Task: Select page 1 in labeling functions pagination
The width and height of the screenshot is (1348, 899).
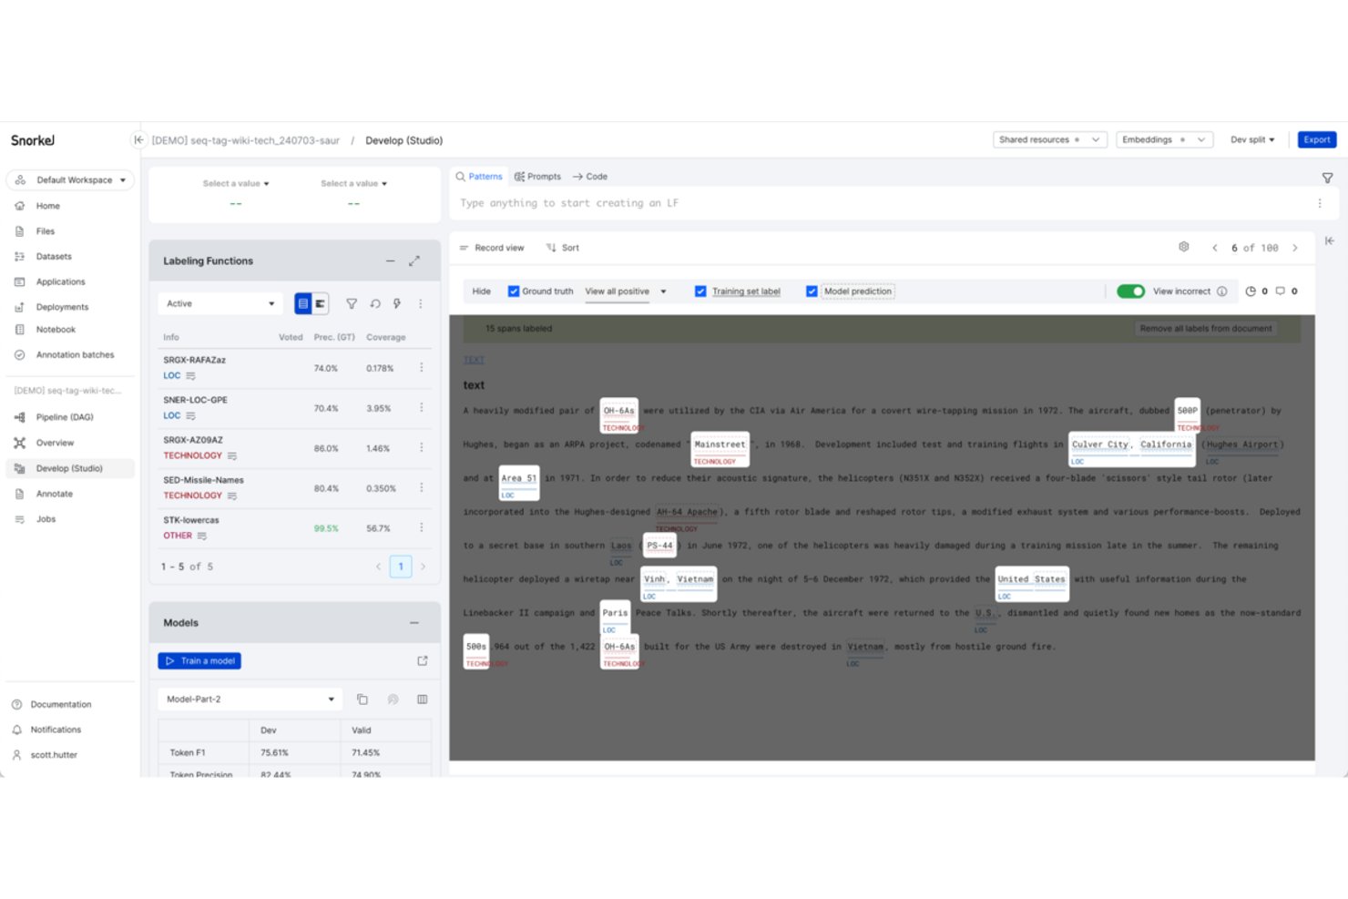Action: (401, 567)
